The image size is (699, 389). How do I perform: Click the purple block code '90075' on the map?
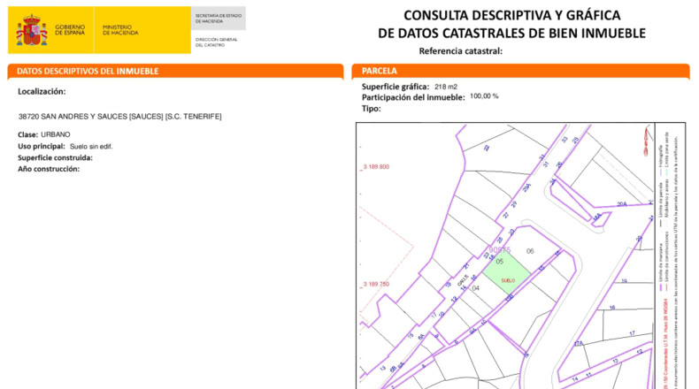point(500,250)
